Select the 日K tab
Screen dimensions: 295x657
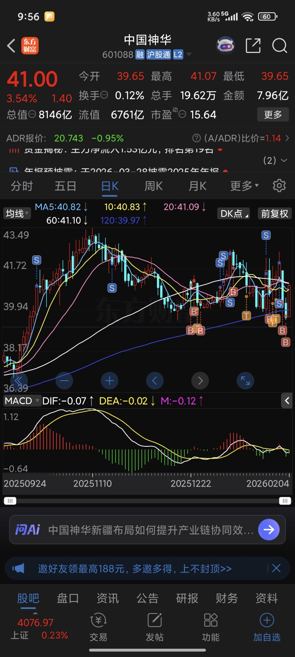(110, 186)
